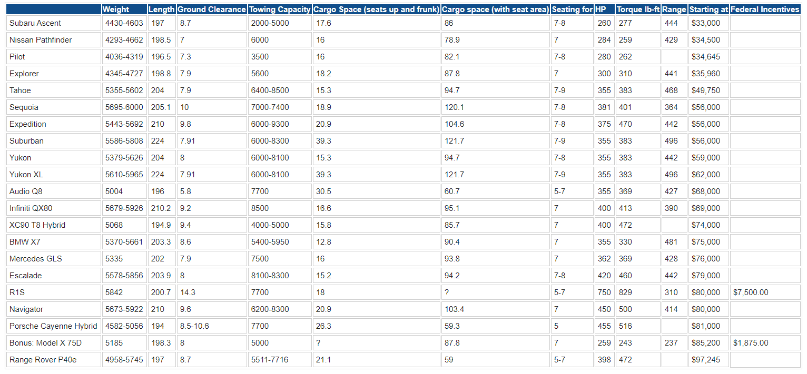Select the Infiniti QX80 name cell

(x=54, y=208)
